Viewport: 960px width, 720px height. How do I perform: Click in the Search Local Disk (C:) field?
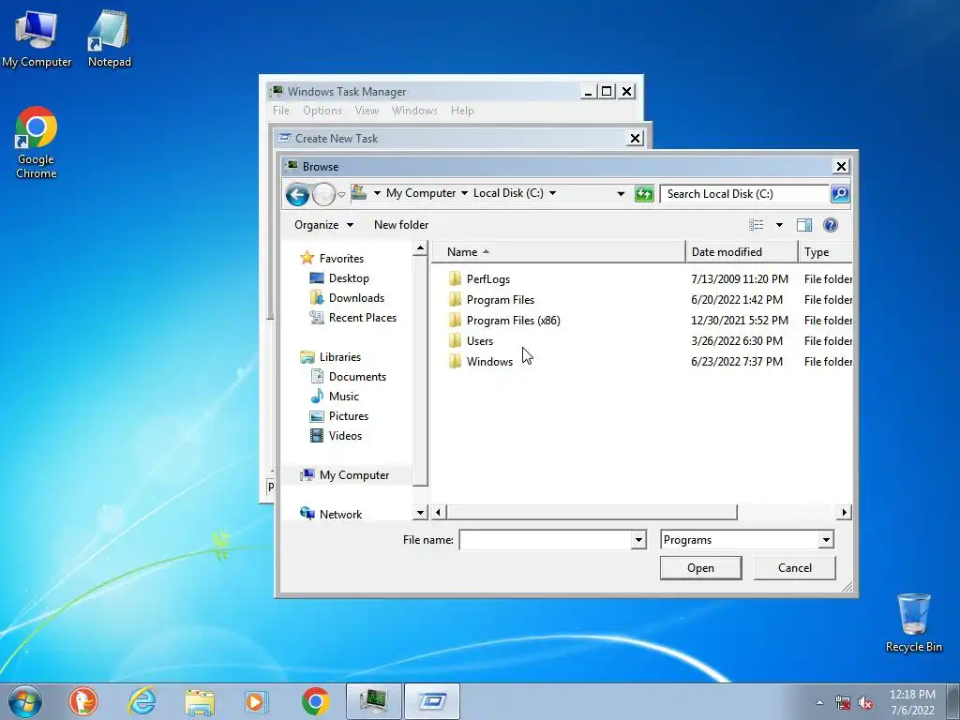tap(745, 194)
